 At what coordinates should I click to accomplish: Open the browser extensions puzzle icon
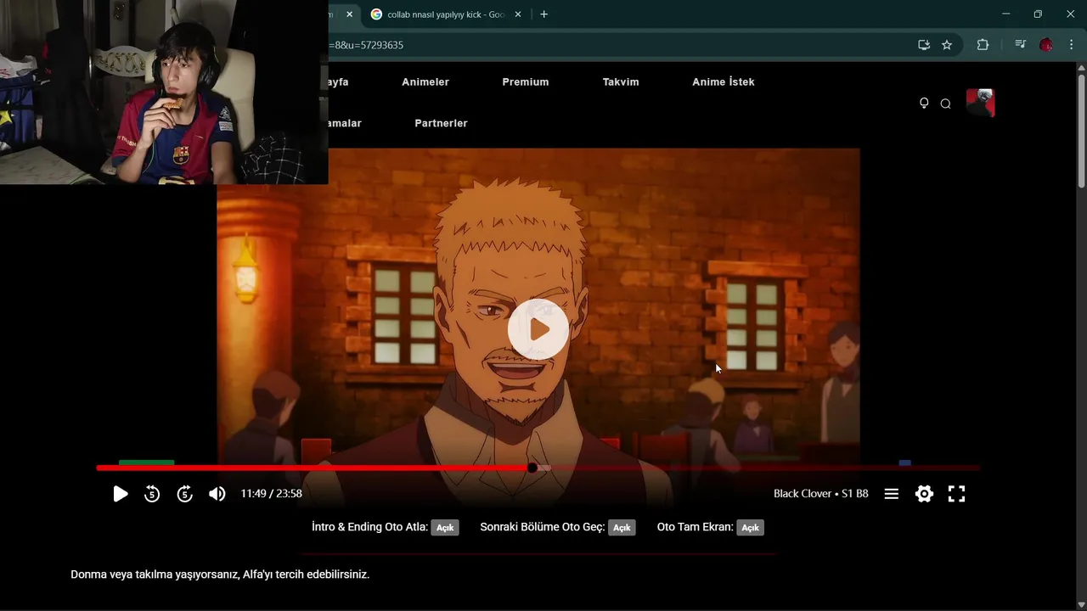coord(983,45)
